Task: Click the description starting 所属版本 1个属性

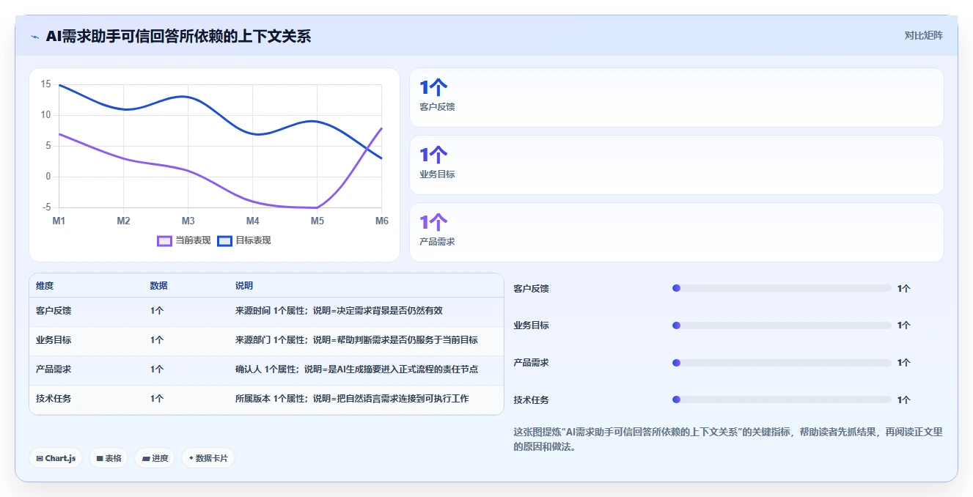Action: tap(352, 399)
